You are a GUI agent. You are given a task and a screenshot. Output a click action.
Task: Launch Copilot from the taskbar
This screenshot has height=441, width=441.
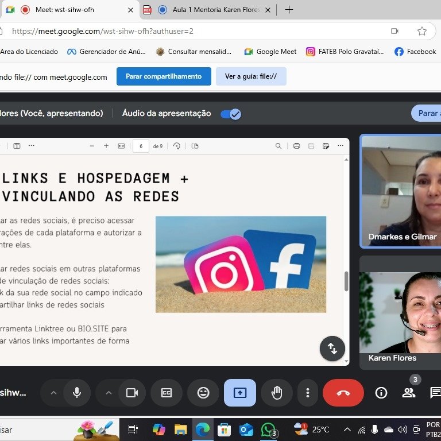coord(159,430)
